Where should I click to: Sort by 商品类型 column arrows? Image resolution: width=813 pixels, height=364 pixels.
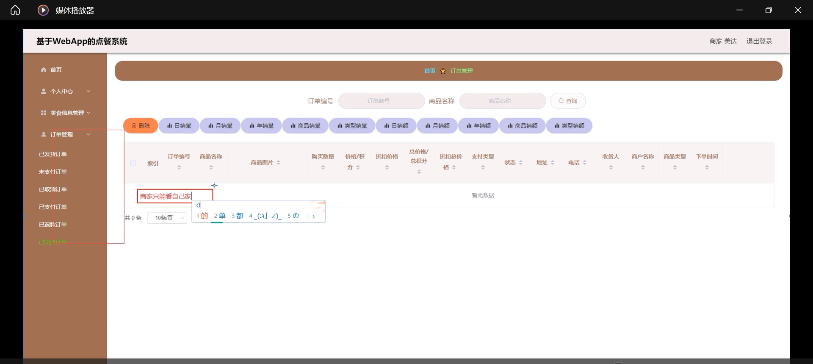click(675, 167)
